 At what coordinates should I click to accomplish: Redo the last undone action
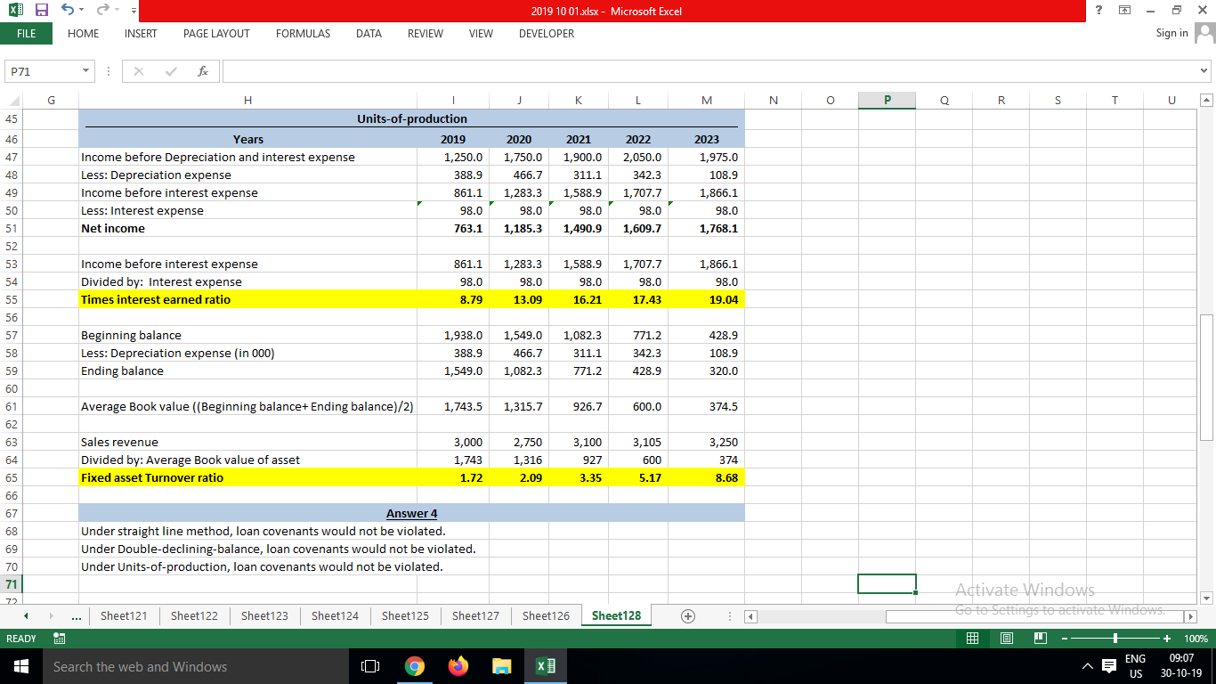(103, 11)
